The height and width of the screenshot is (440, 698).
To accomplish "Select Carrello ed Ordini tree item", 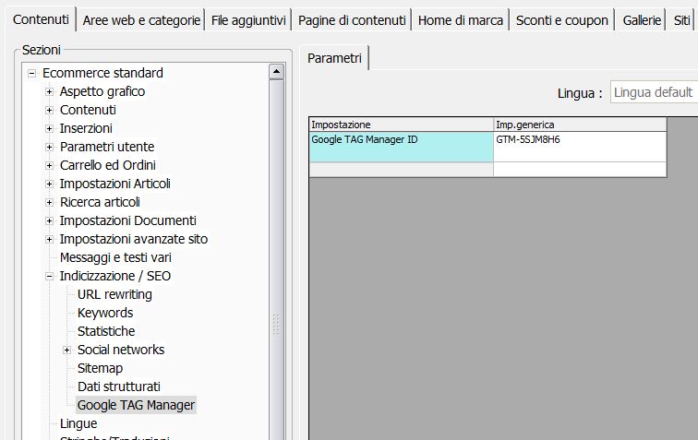I will (x=108, y=165).
